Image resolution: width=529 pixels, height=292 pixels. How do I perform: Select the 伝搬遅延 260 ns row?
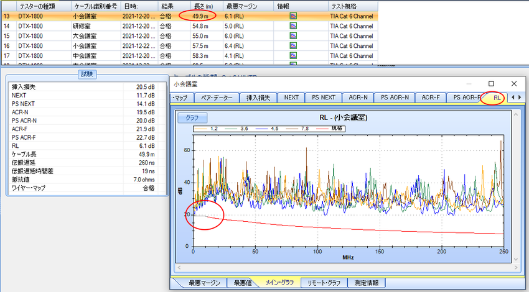pyautogui.click(x=87, y=163)
